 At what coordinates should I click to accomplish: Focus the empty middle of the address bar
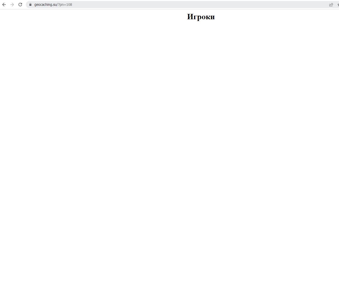pyautogui.click(x=190, y=5)
